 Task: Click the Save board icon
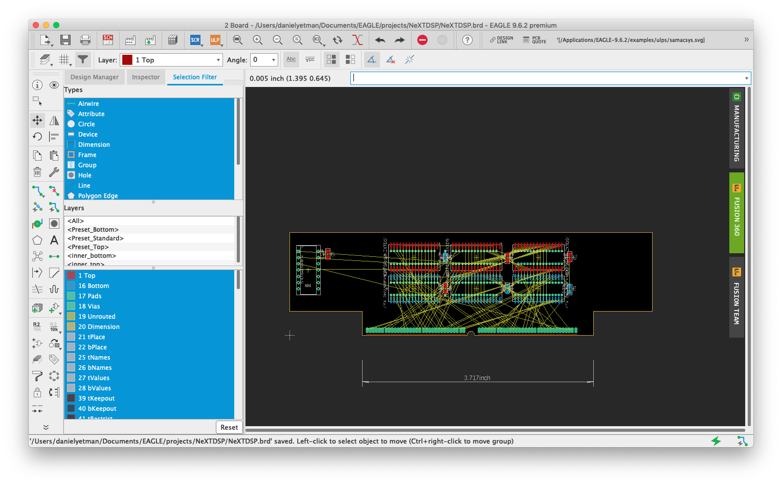coord(65,40)
